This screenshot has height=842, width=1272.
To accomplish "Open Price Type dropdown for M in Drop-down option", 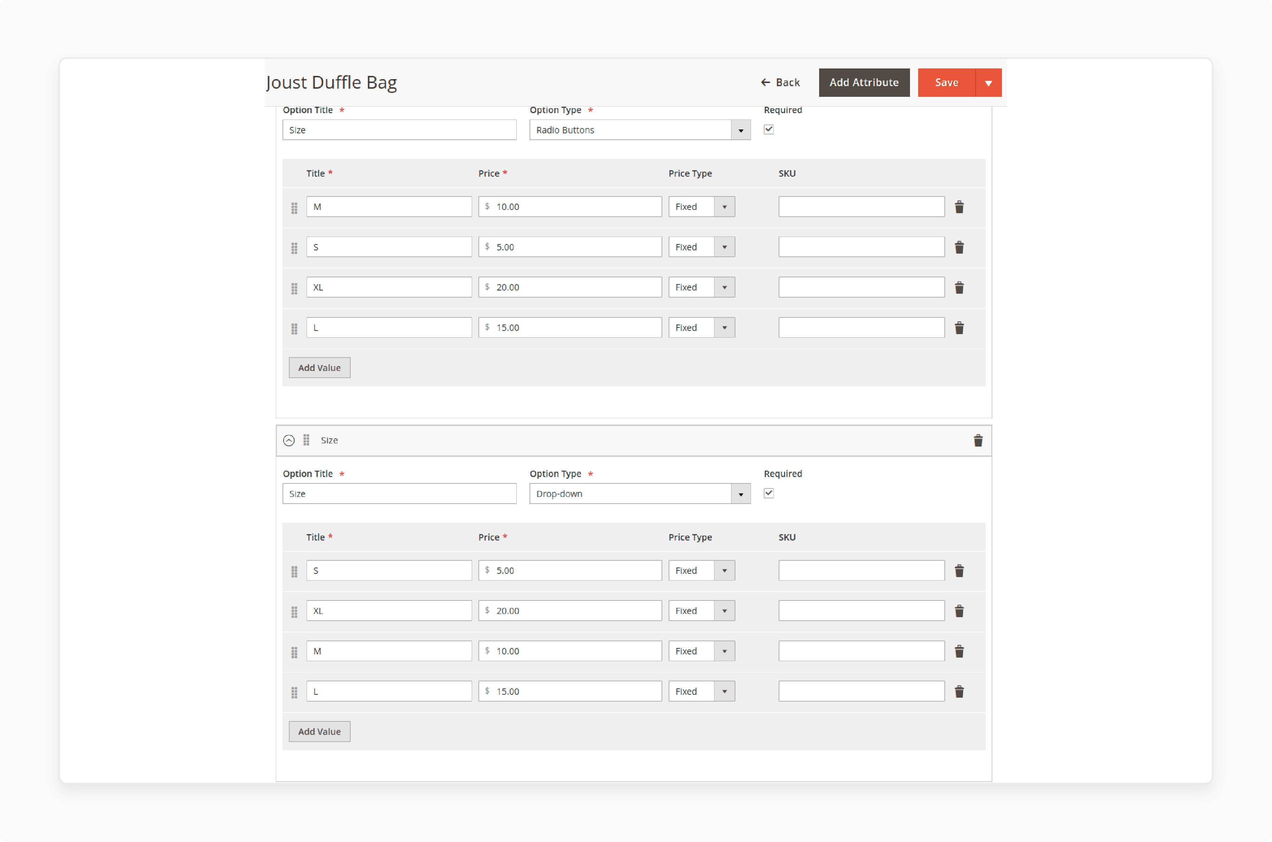I will pyautogui.click(x=701, y=651).
